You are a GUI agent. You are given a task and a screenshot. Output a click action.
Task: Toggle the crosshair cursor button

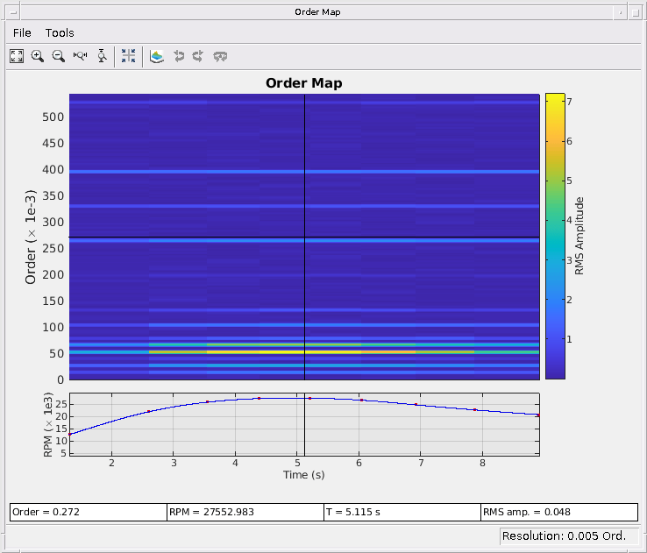pos(128,56)
